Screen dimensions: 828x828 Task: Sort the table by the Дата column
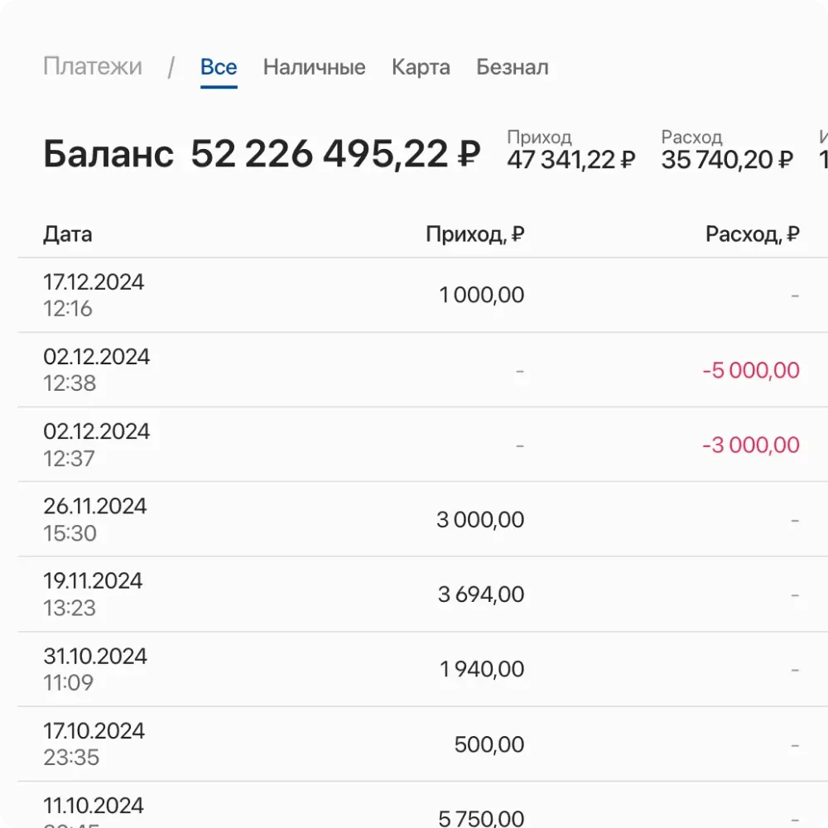coord(67,234)
